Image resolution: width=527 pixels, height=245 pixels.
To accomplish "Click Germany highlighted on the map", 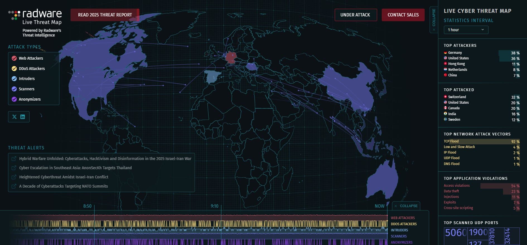I will point(231,57).
